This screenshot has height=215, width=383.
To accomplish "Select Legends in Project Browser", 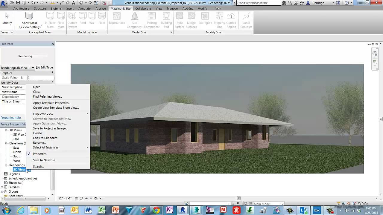I will (14, 174).
